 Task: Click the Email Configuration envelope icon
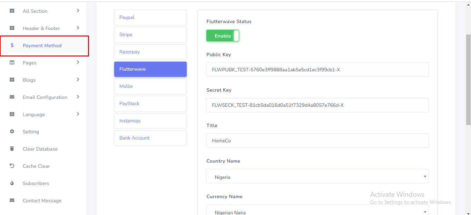click(x=12, y=97)
